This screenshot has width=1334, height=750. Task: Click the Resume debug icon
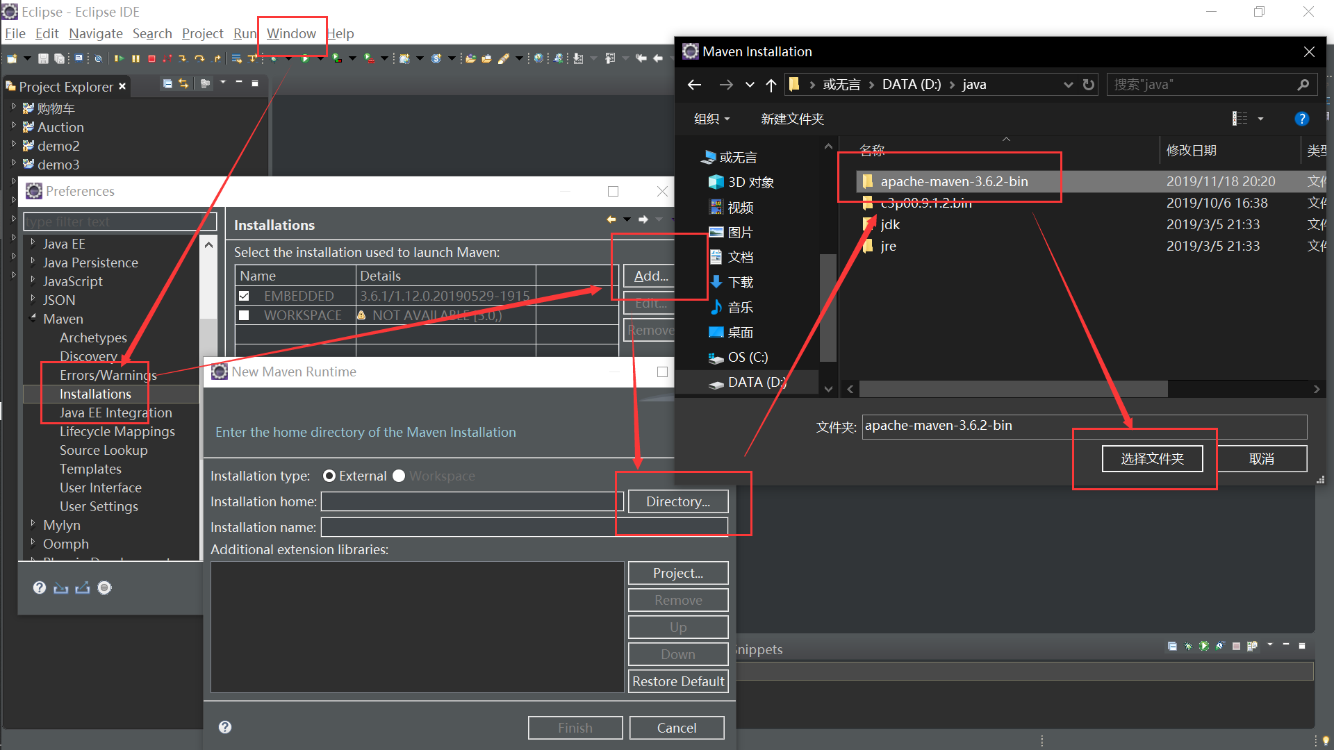[119, 58]
